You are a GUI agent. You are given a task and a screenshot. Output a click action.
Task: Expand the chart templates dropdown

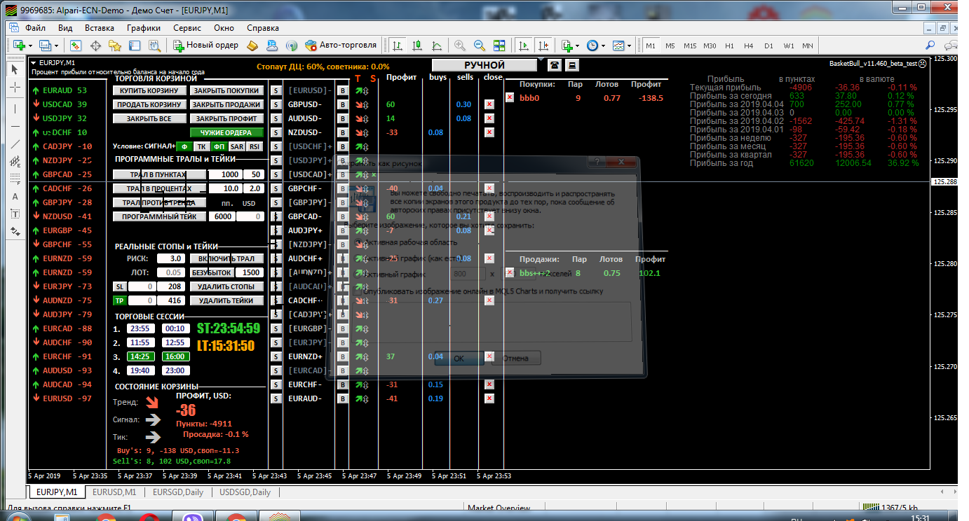tap(630, 45)
